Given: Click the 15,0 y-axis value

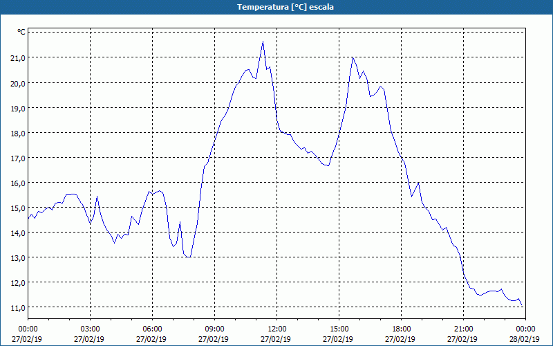Looking at the screenshot, I should click(x=18, y=208).
